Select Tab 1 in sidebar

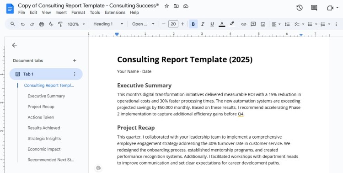pyautogui.click(x=46, y=74)
